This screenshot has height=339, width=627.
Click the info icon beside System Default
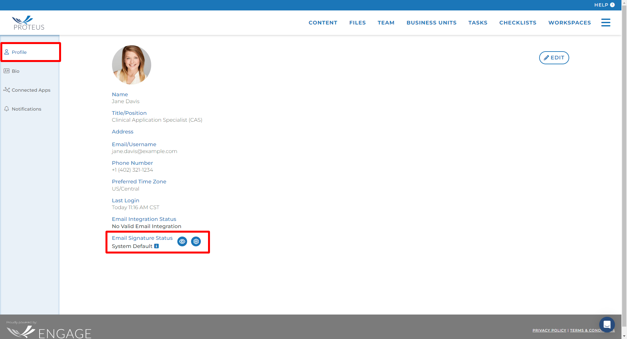156,246
